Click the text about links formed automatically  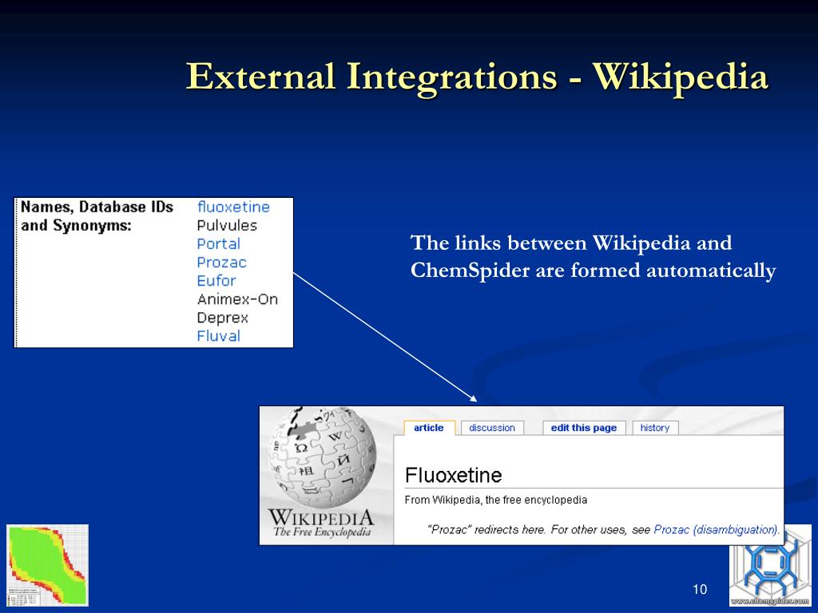point(594,257)
